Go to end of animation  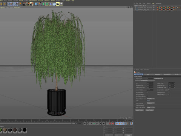coord(104,124)
